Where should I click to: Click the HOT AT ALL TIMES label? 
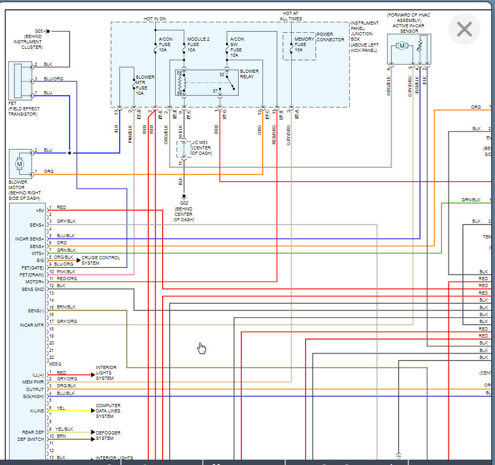click(291, 16)
